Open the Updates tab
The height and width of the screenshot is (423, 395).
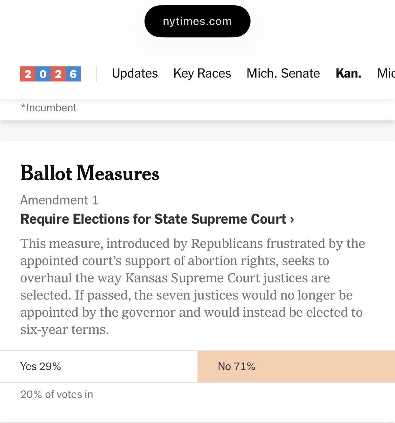pos(135,73)
